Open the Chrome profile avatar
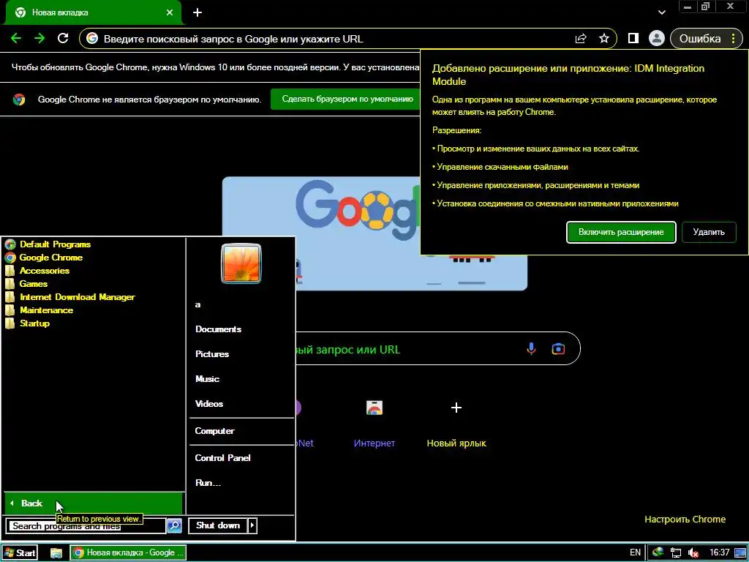This screenshot has height=562, width=749. [656, 38]
